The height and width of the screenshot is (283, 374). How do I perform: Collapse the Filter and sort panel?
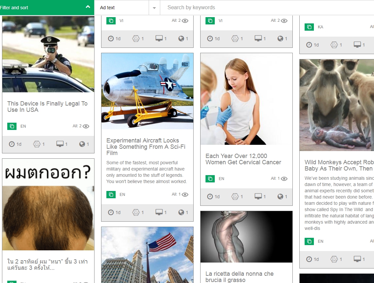click(x=88, y=7)
